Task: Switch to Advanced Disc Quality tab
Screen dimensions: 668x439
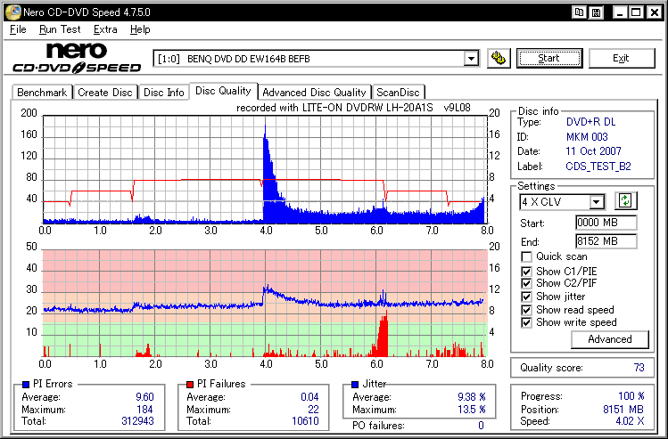Action: click(x=315, y=93)
